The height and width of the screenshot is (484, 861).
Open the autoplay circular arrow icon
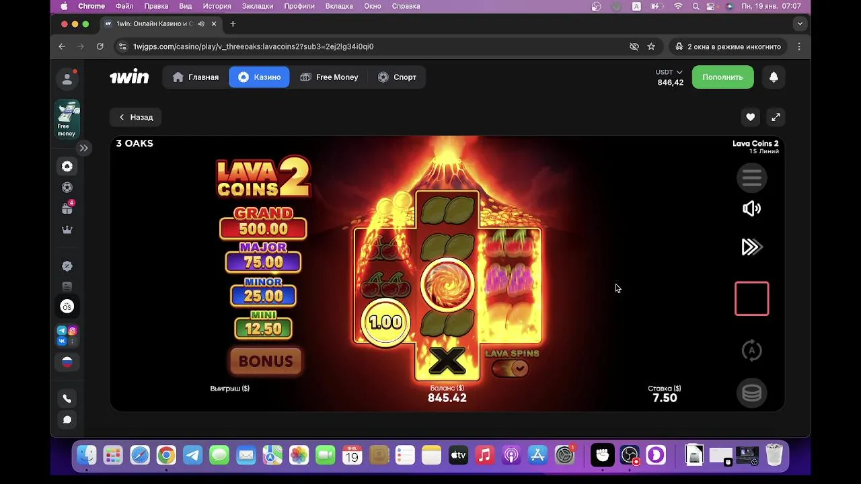[x=751, y=350]
